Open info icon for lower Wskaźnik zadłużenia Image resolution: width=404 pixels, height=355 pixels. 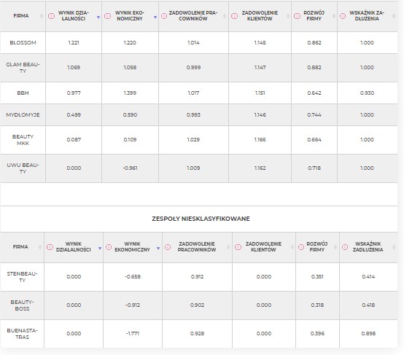pyautogui.click(x=345, y=247)
